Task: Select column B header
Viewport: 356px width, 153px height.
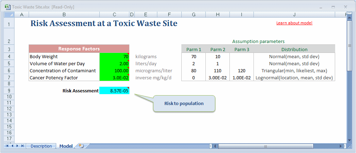Action: (64, 15)
